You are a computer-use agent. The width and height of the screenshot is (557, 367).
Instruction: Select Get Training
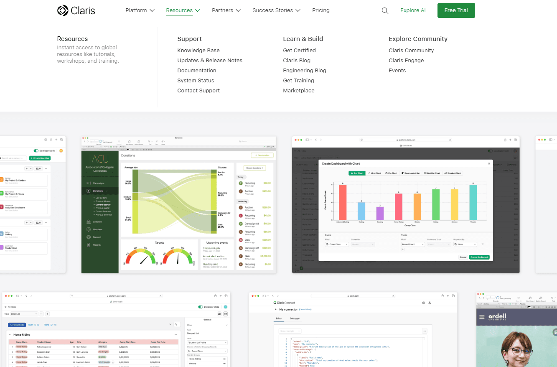click(298, 81)
